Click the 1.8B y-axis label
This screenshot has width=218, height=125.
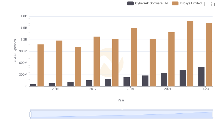[24, 16]
